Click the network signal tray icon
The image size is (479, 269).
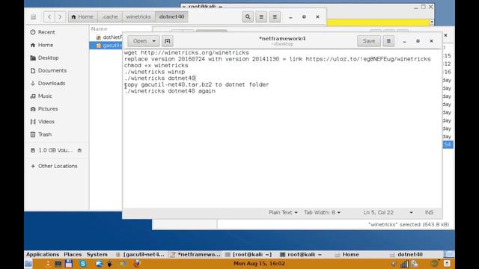point(404,264)
